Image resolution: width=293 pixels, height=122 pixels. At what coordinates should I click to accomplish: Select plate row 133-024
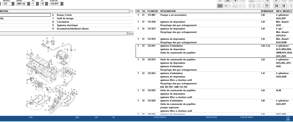coord(214,80)
